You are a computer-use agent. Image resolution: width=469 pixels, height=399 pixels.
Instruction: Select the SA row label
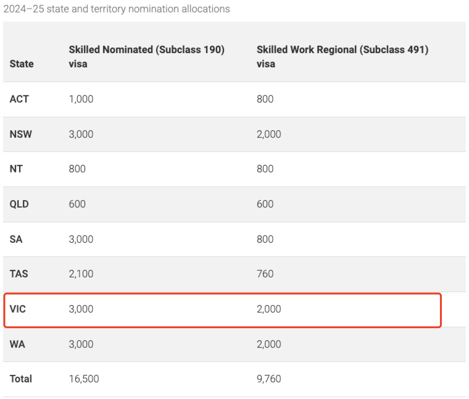[x=16, y=239]
